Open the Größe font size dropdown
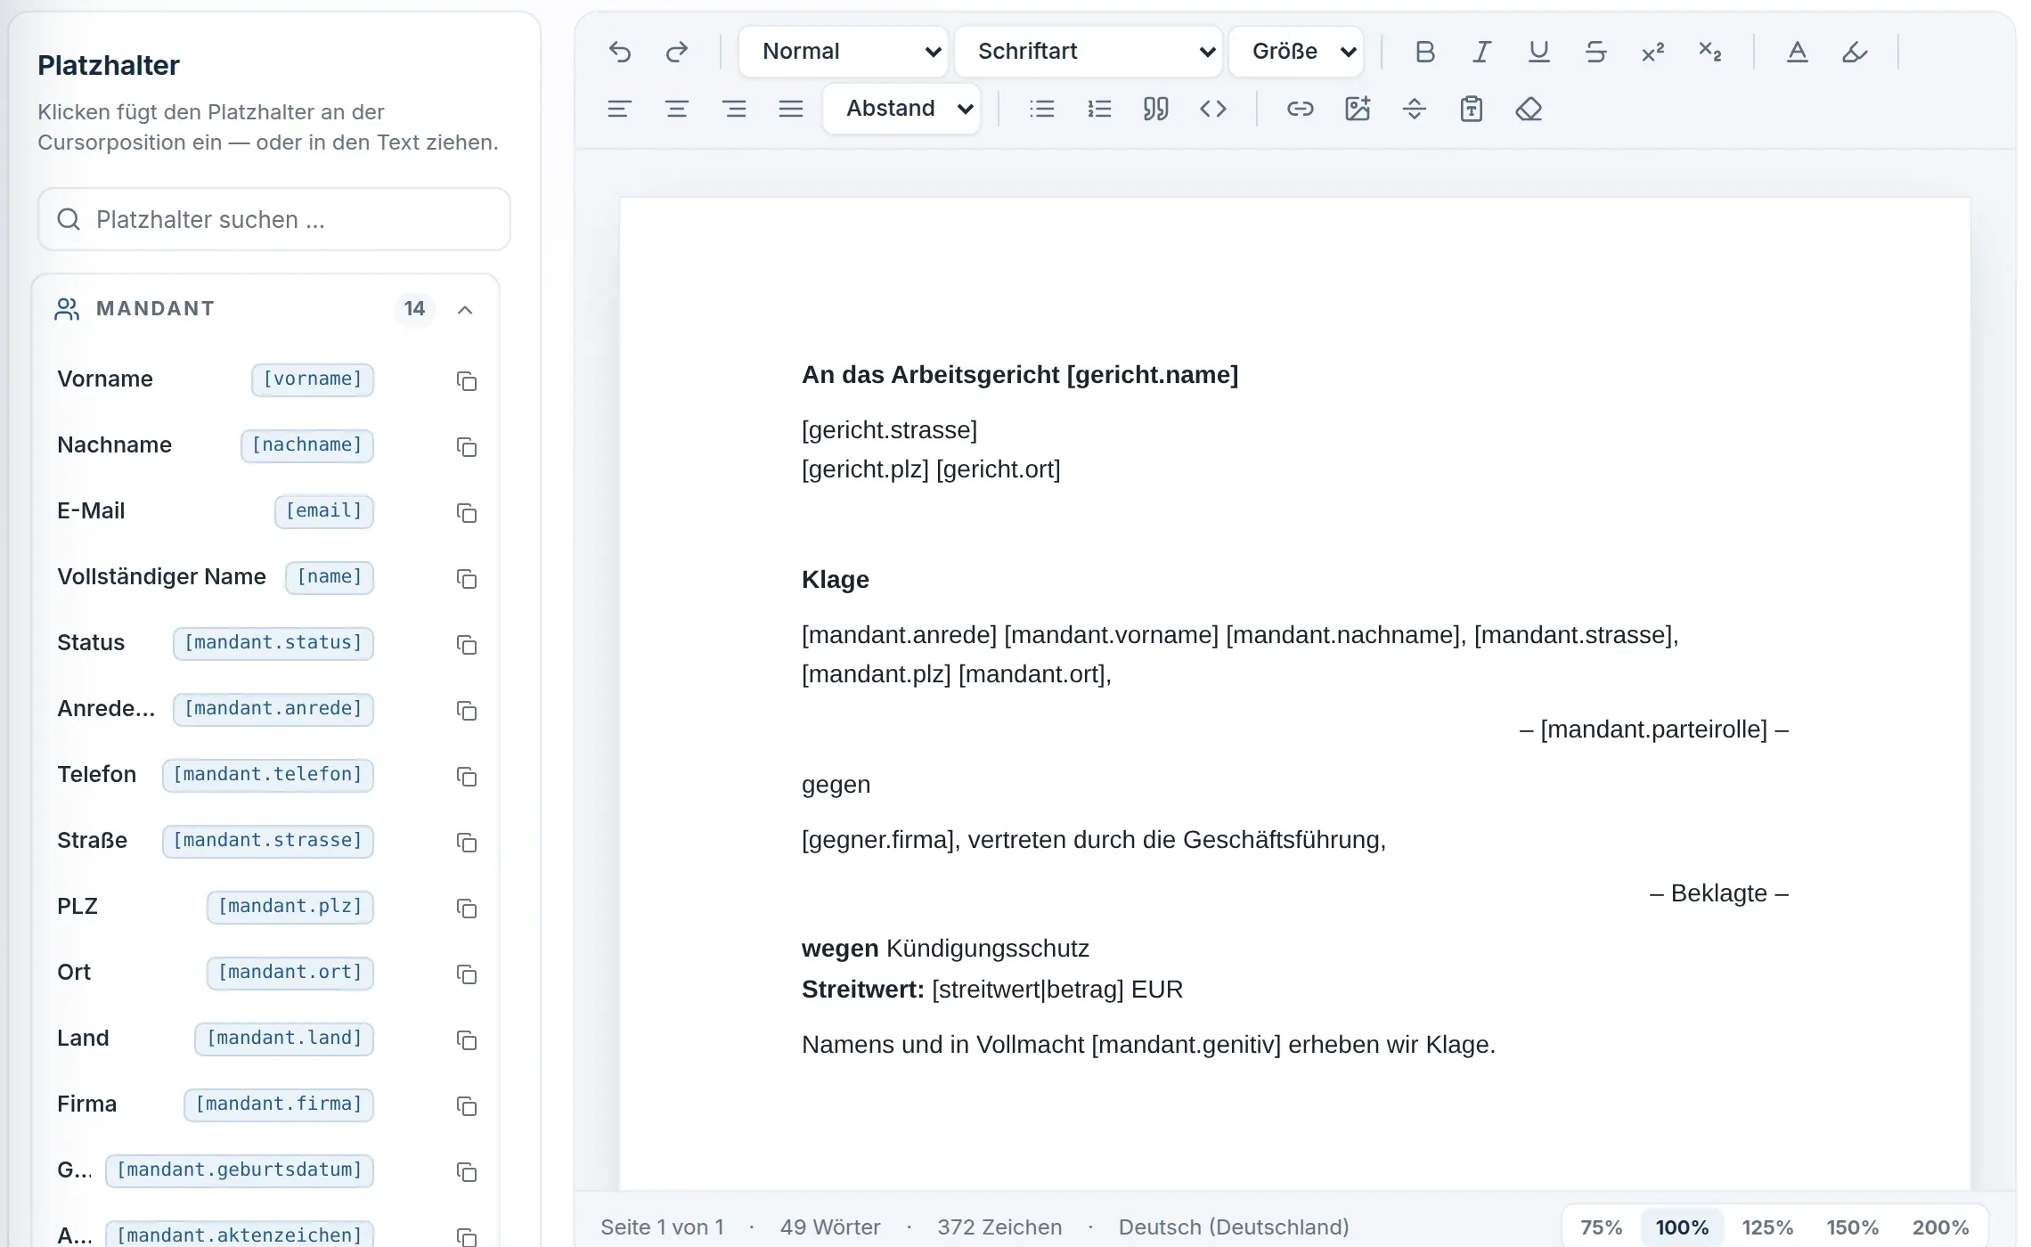Screen dimensions: 2031x1247 point(1296,52)
